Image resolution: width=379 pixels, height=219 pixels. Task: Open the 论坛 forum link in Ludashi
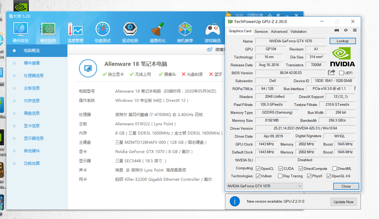coord(239,16)
